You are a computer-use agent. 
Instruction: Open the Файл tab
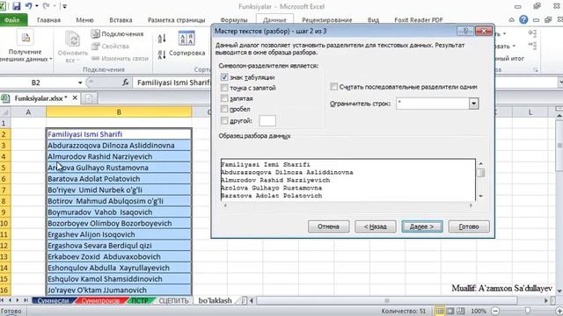[x=13, y=19]
